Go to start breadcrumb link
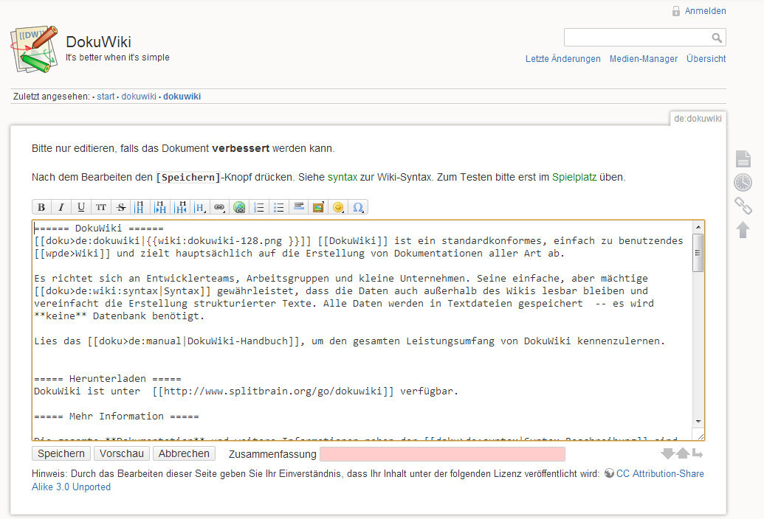The width and height of the screenshot is (764, 519). tap(106, 97)
